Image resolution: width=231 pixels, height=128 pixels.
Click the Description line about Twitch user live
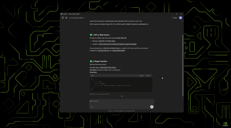(x=105, y=70)
